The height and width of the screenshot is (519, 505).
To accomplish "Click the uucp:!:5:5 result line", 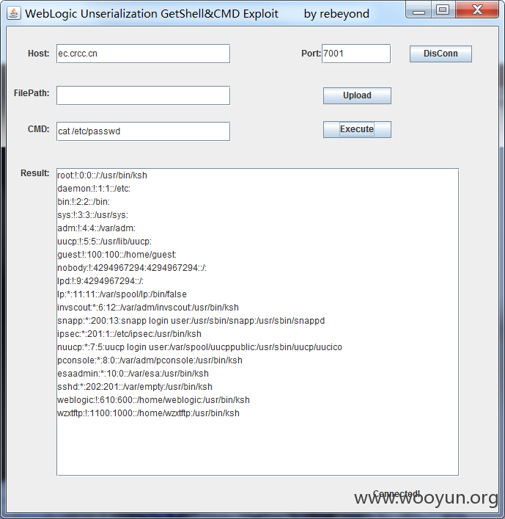I will coord(104,242).
